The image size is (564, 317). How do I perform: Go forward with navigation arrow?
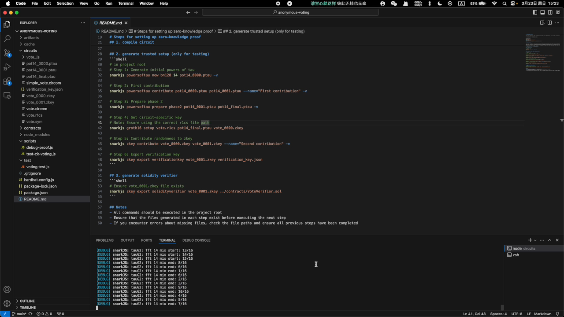[197, 12]
